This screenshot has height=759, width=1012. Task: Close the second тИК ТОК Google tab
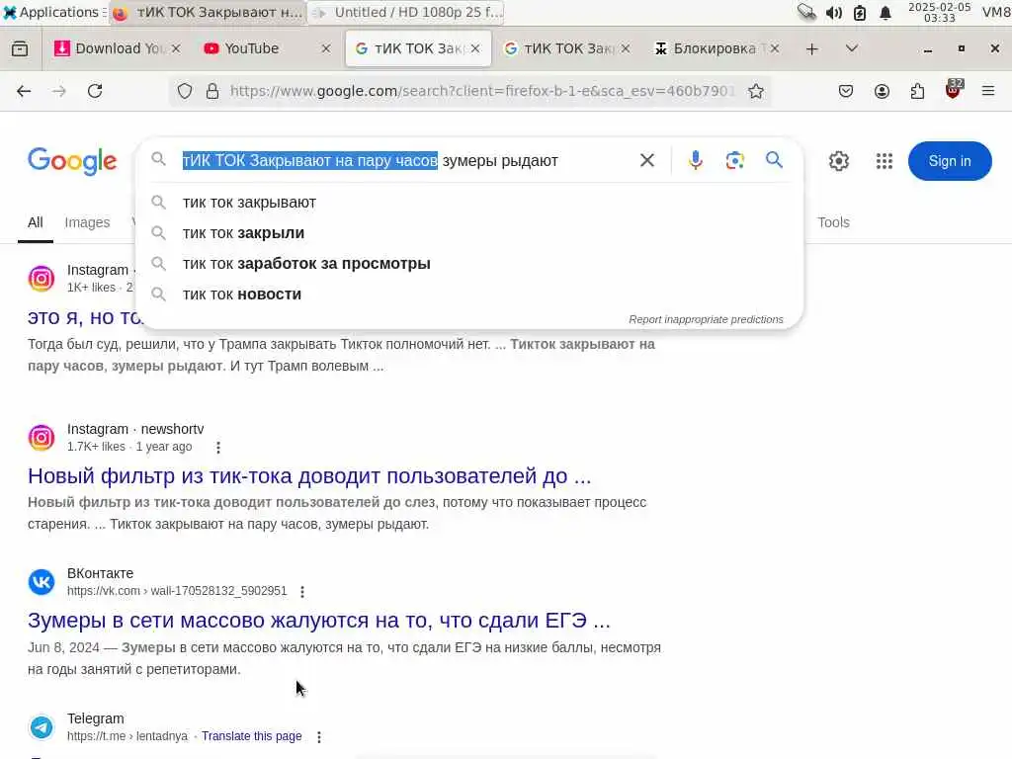pos(626,49)
